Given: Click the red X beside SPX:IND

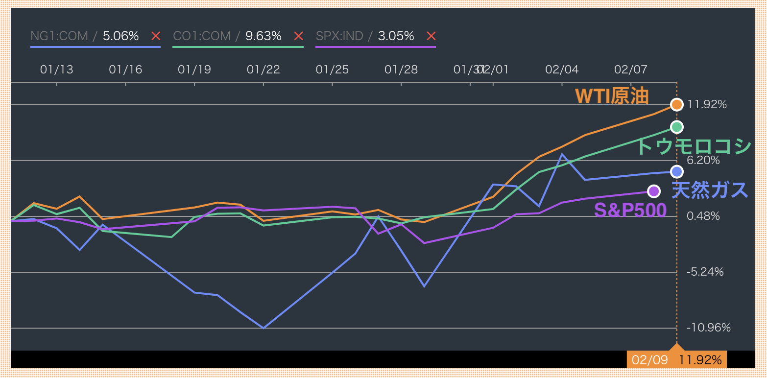Looking at the screenshot, I should pos(431,36).
